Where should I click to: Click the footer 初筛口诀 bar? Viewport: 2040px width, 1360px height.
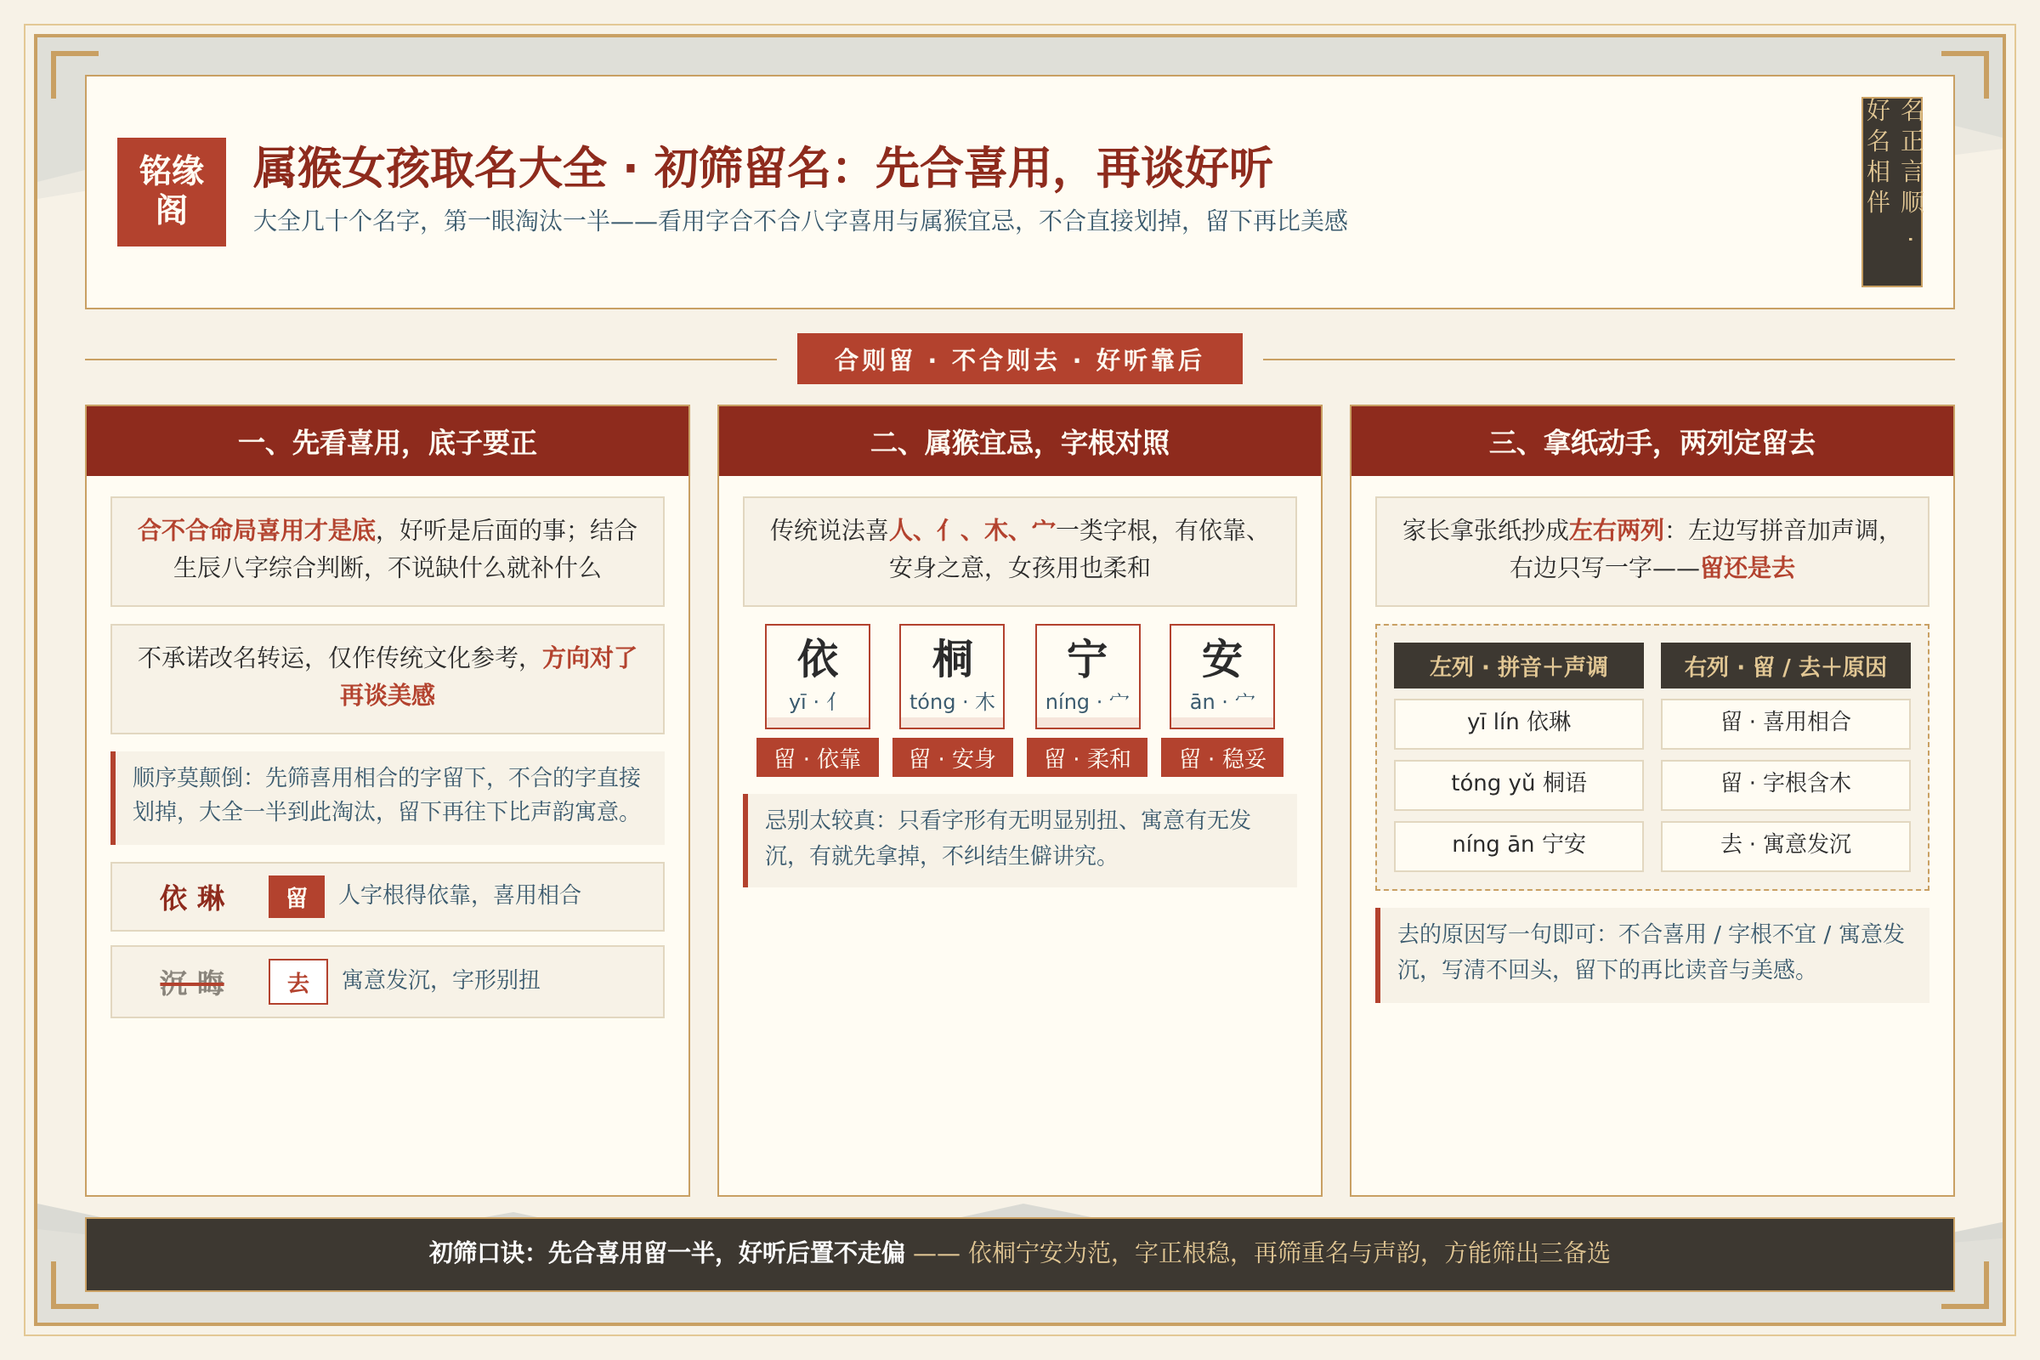(x=1020, y=1255)
